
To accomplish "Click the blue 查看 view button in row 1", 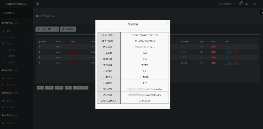I will click(229, 47).
